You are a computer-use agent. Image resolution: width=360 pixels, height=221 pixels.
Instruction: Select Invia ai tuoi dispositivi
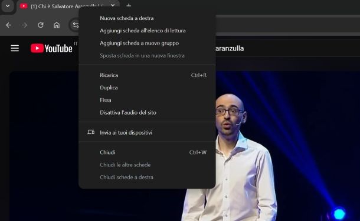click(x=147, y=132)
